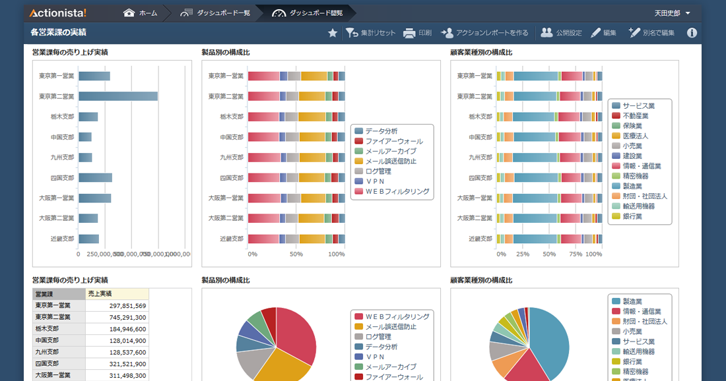This screenshot has height=381, width=726.
Task: Open 公開設定 via the people icon
Action: 546,33
